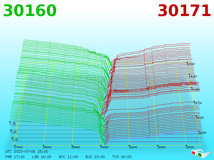The width and height of the screenshot is (214, 160).
Task: Click the red ask price 30171
Action: [184, 11]
